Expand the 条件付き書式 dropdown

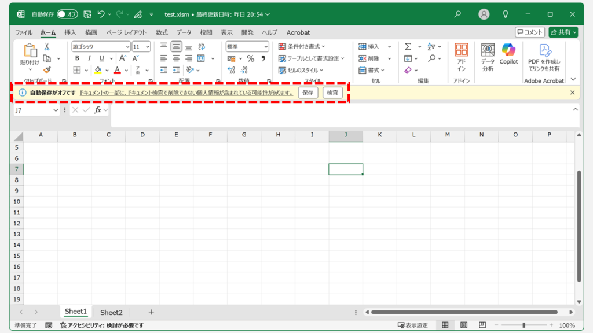(302, 47)
